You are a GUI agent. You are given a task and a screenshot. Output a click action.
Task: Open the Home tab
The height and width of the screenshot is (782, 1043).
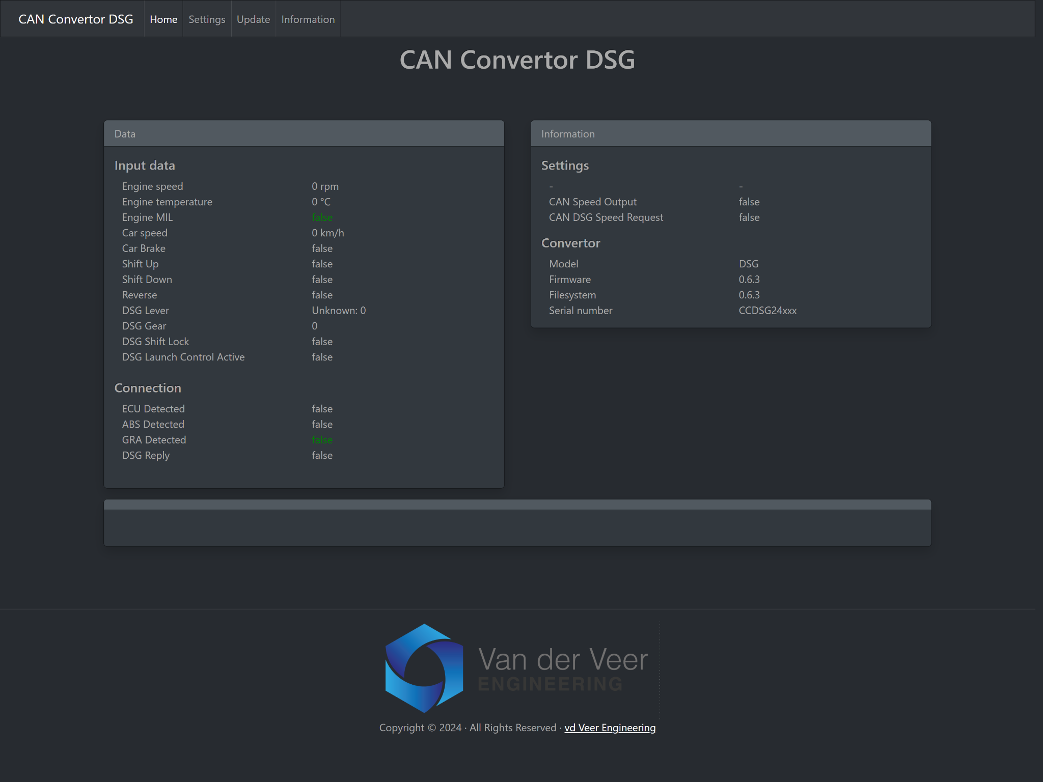pos(163,19)
